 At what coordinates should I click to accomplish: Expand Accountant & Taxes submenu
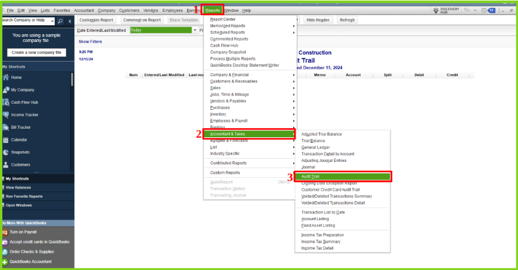coord(249,134)
